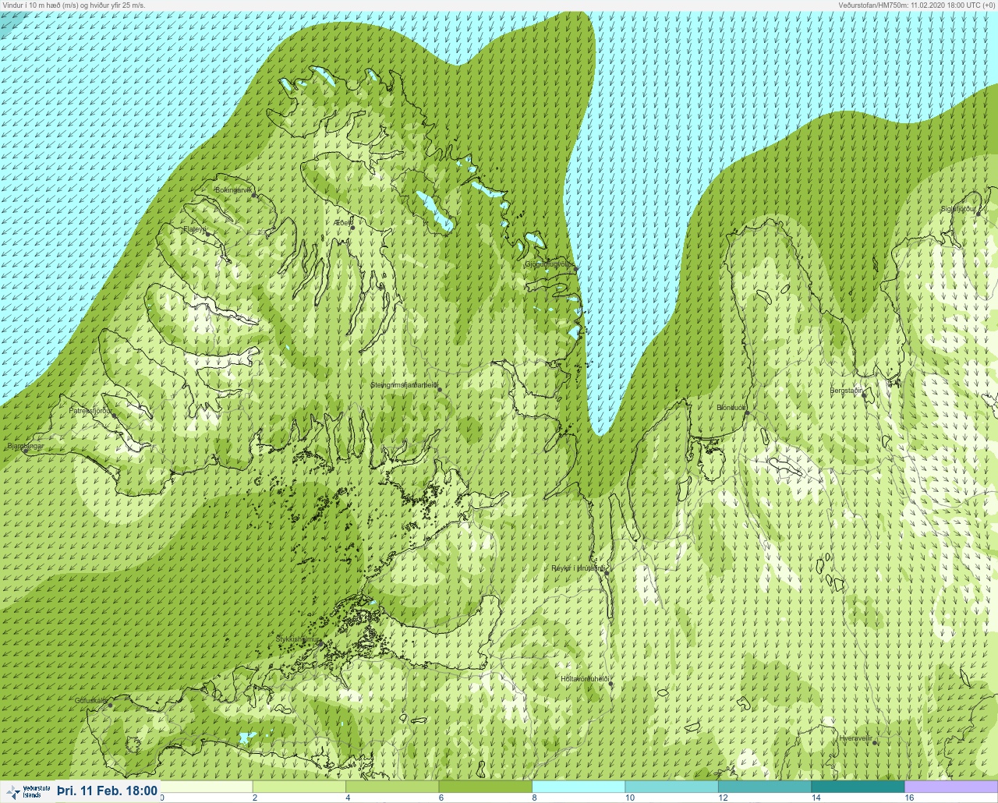Screen dimensions: 998x803
Task: Click the Blönduós place label
Action: (731, 408)
